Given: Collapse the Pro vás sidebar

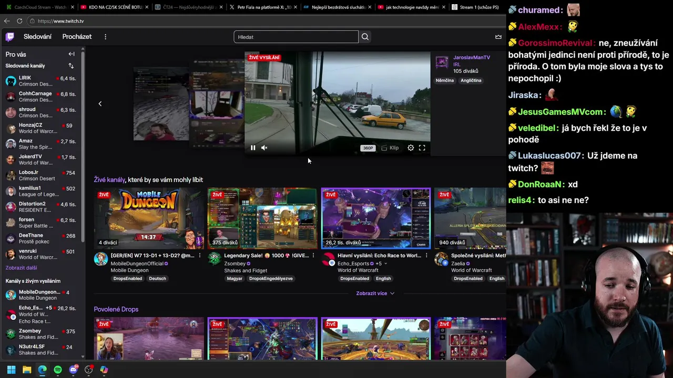Looking at the screenshot, I should coord(72,54).
